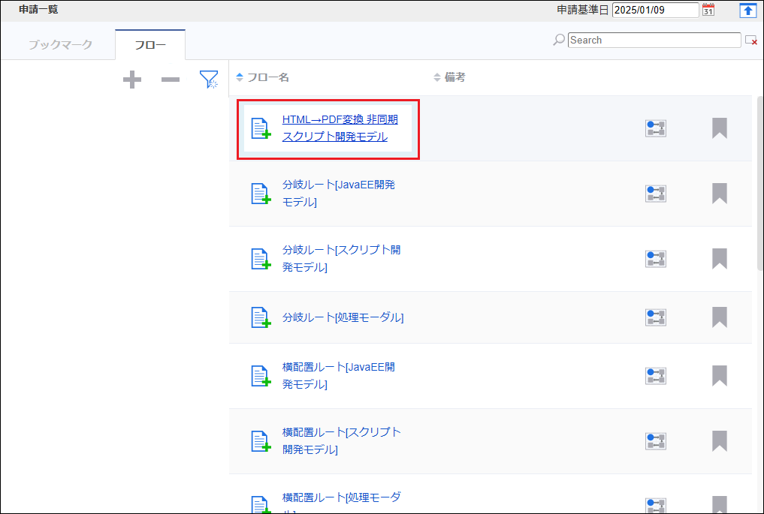Toggle bookmark for 横配置ルート[JavaEE開発モデル]
Screen dimensions: 764x514
click(719, 376)
